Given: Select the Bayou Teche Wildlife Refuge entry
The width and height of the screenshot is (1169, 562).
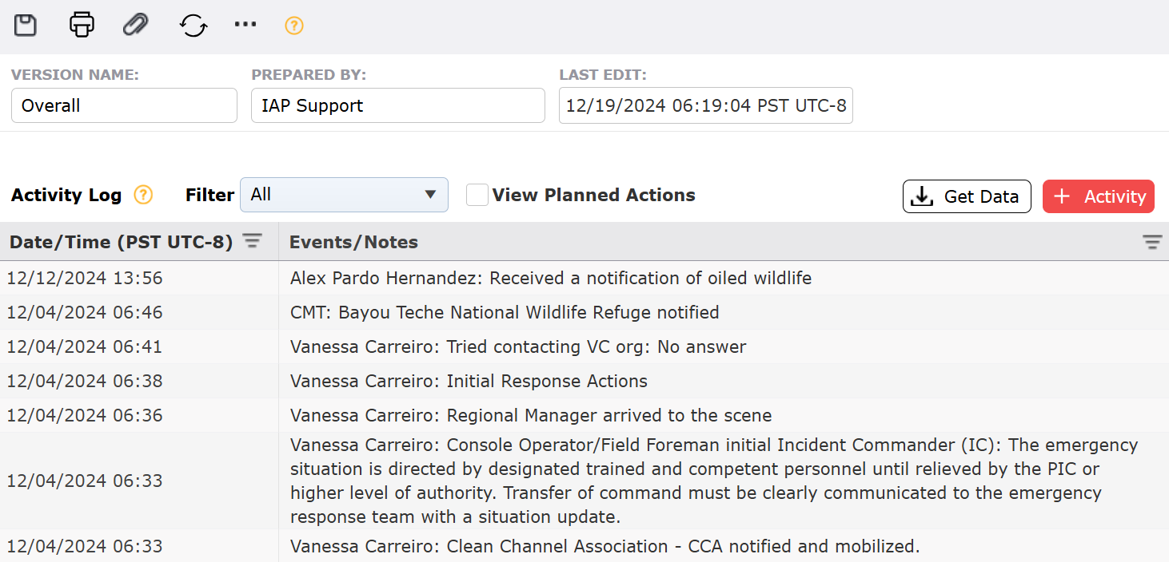Looking at the screenshot, I should point(503,312).
